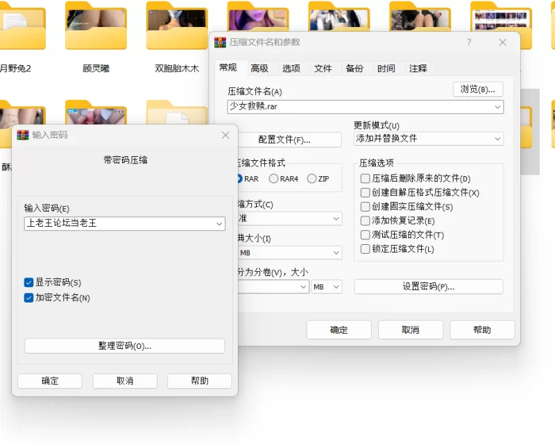Close the 压缩文件名和参数 dialog with the X

click(x=502, y=42)
